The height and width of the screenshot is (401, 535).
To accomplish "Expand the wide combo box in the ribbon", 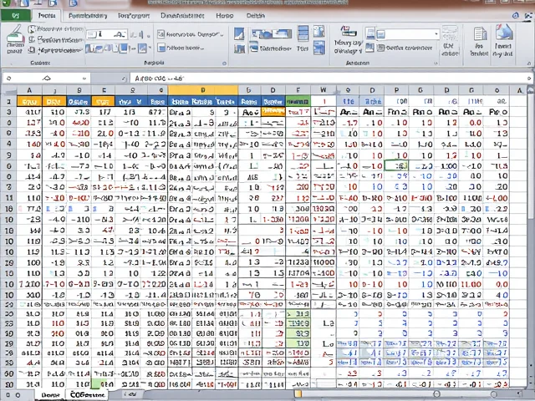I will coord(435,34).
